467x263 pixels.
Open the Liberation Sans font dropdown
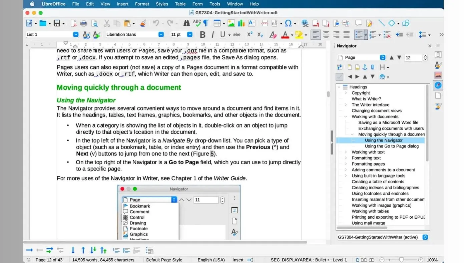pyautogui.click(x=161, y=34)
